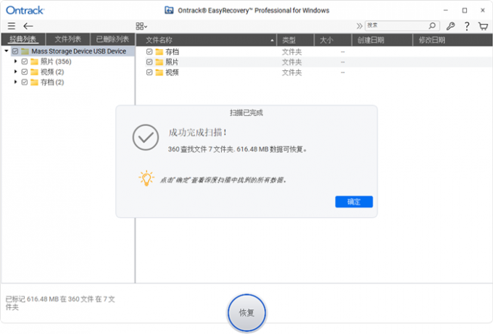Image resolution: width=493 pixels, height=334 pixels.
Task: Expand toolbar with double chevron icon
Action: tap(359, 26)
